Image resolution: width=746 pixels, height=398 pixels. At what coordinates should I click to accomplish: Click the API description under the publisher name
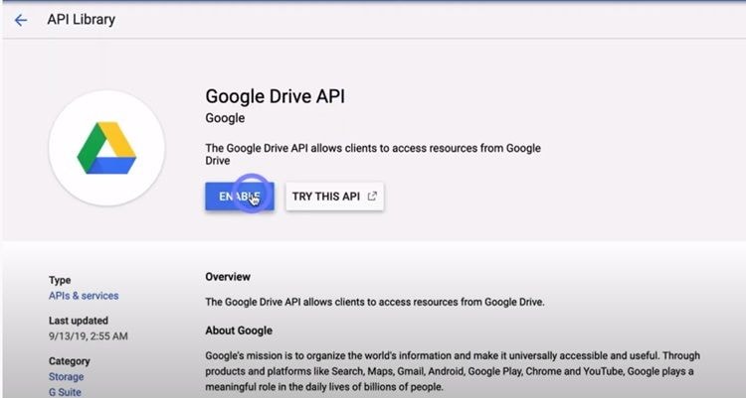click(373, 155)
